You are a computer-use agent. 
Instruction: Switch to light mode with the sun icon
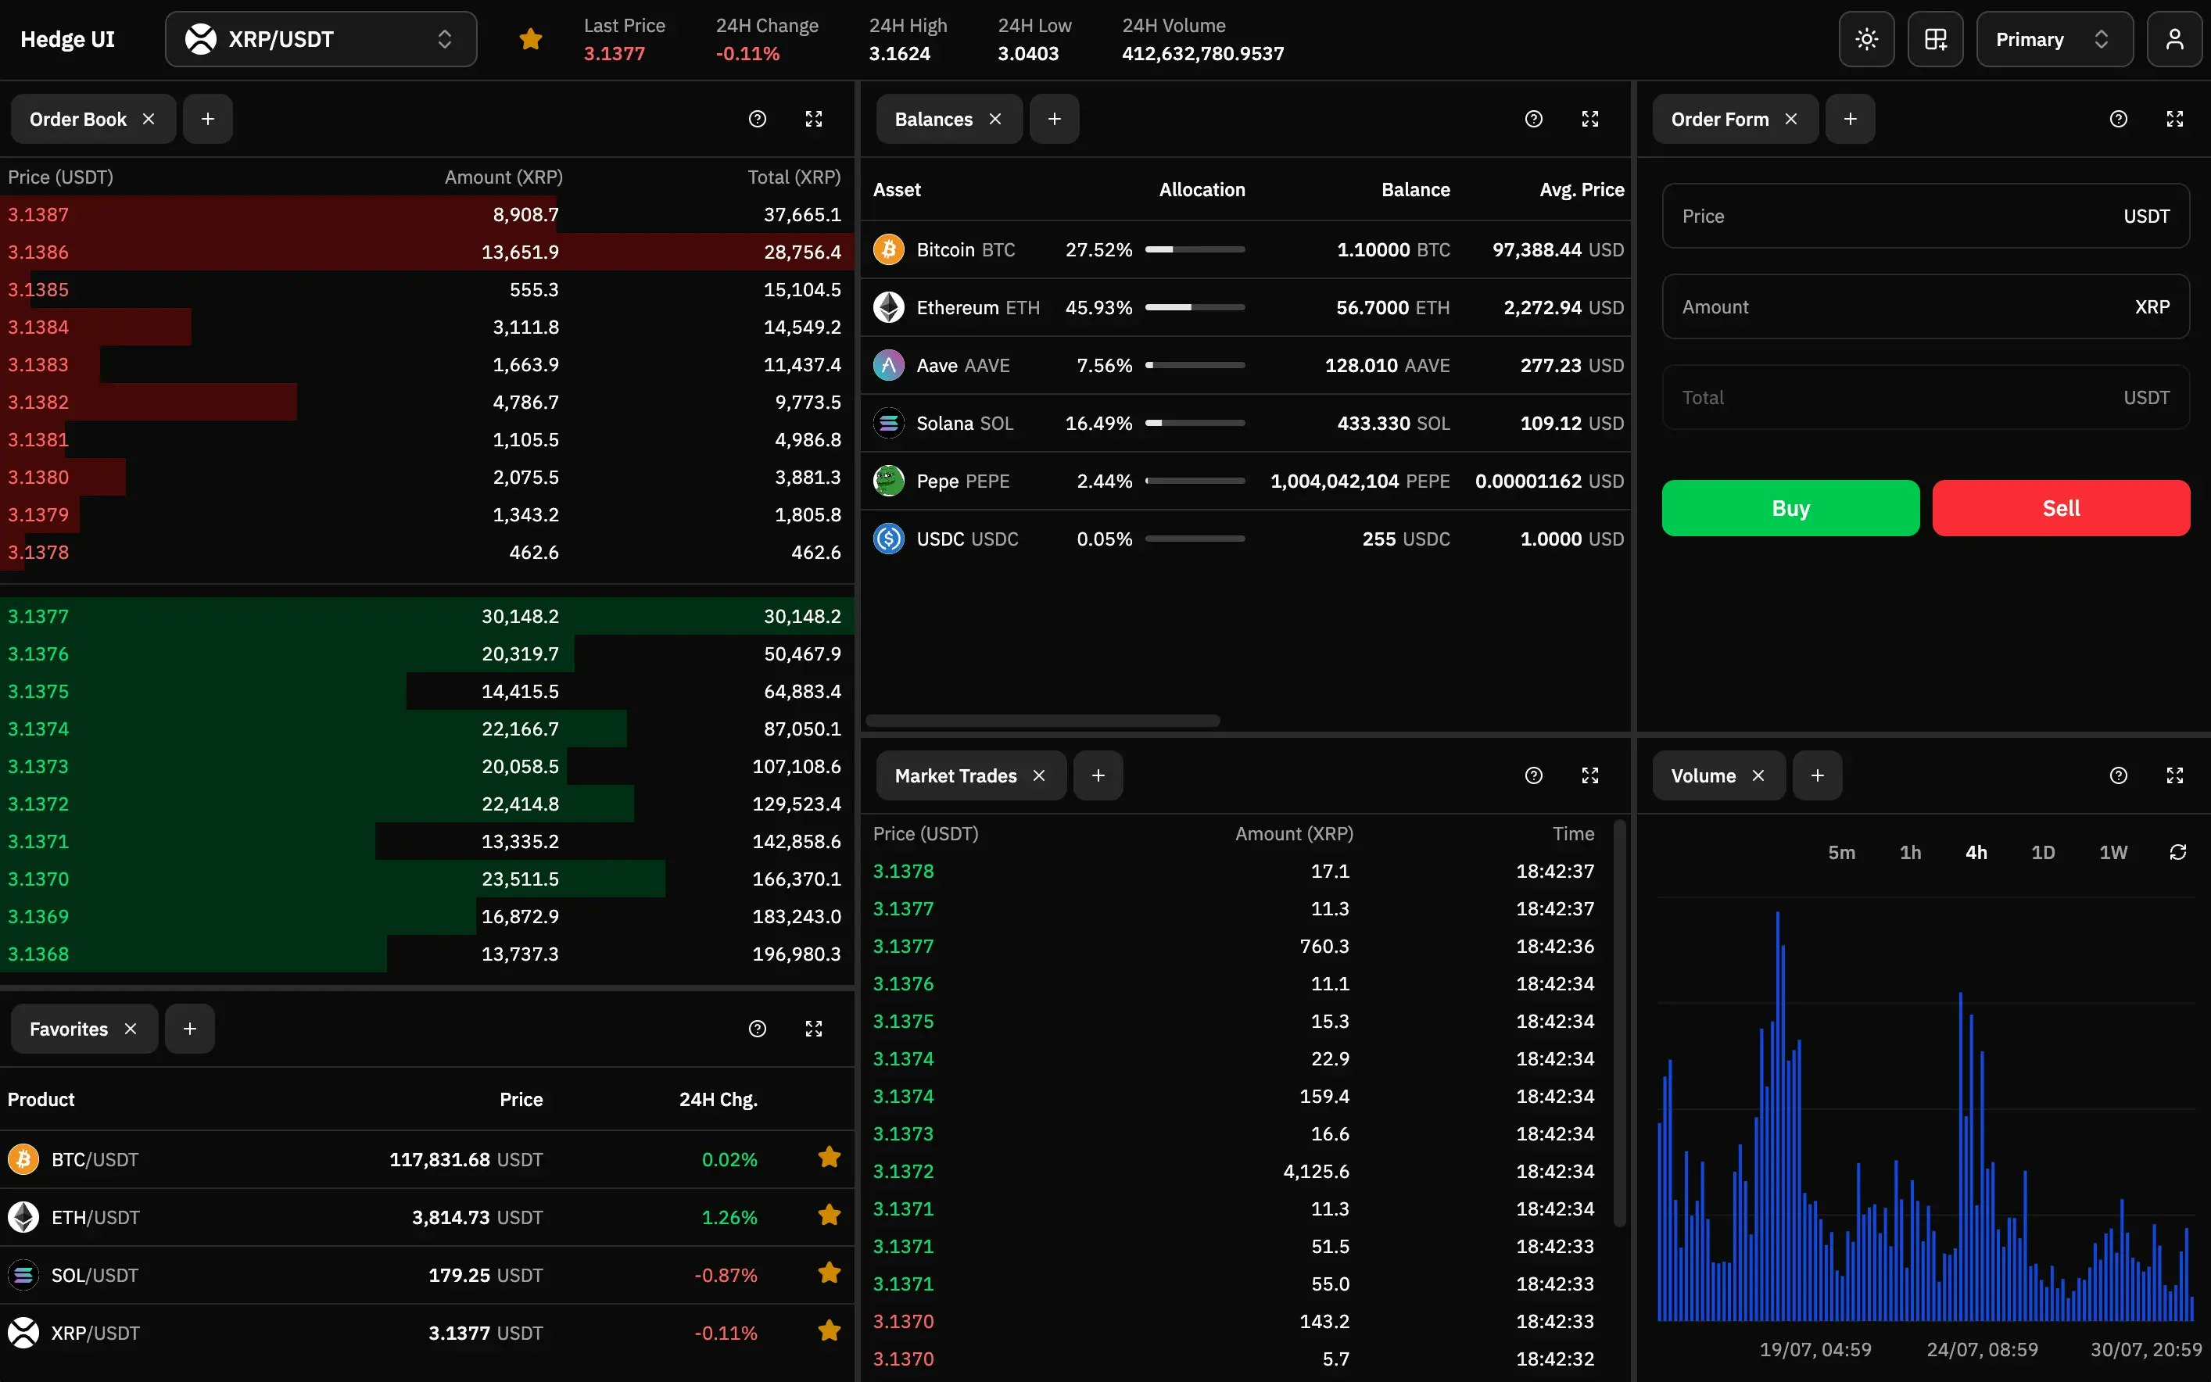tap(1865, 38)
